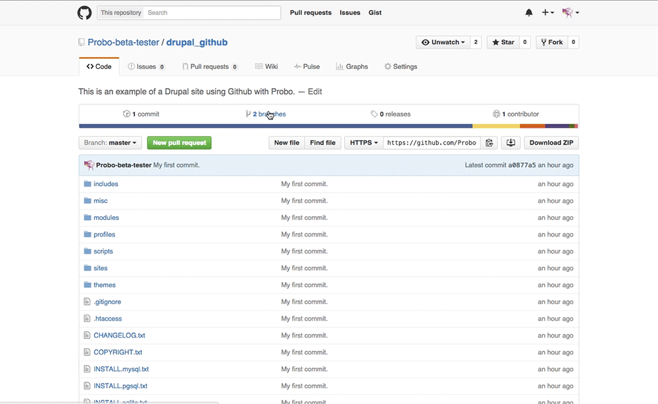The height and width of the screenshot is (404, 658).
Task: Open the HTTPS protocol dropdown
Action: coord(363,143)
